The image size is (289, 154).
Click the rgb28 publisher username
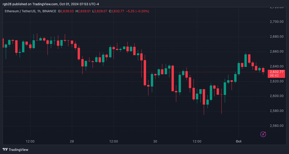pyautogui.click(x=7, y=4)
